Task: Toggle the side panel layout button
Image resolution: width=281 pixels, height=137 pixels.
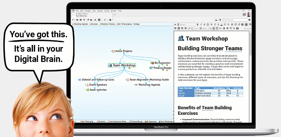Action: click(220, 20)
